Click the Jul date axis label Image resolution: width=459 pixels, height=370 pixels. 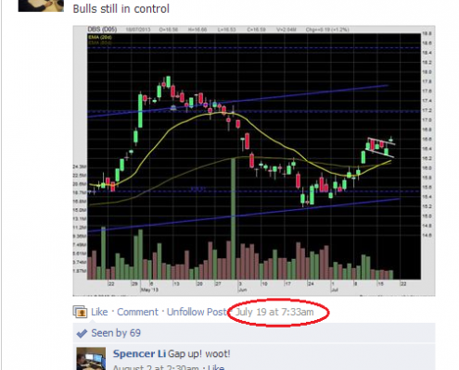pos(334,290)
